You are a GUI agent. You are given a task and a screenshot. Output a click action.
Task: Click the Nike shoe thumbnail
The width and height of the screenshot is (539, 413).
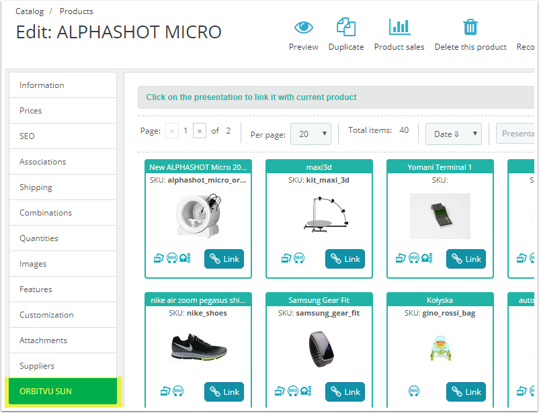pyautogui.click(x=199, y=347)
